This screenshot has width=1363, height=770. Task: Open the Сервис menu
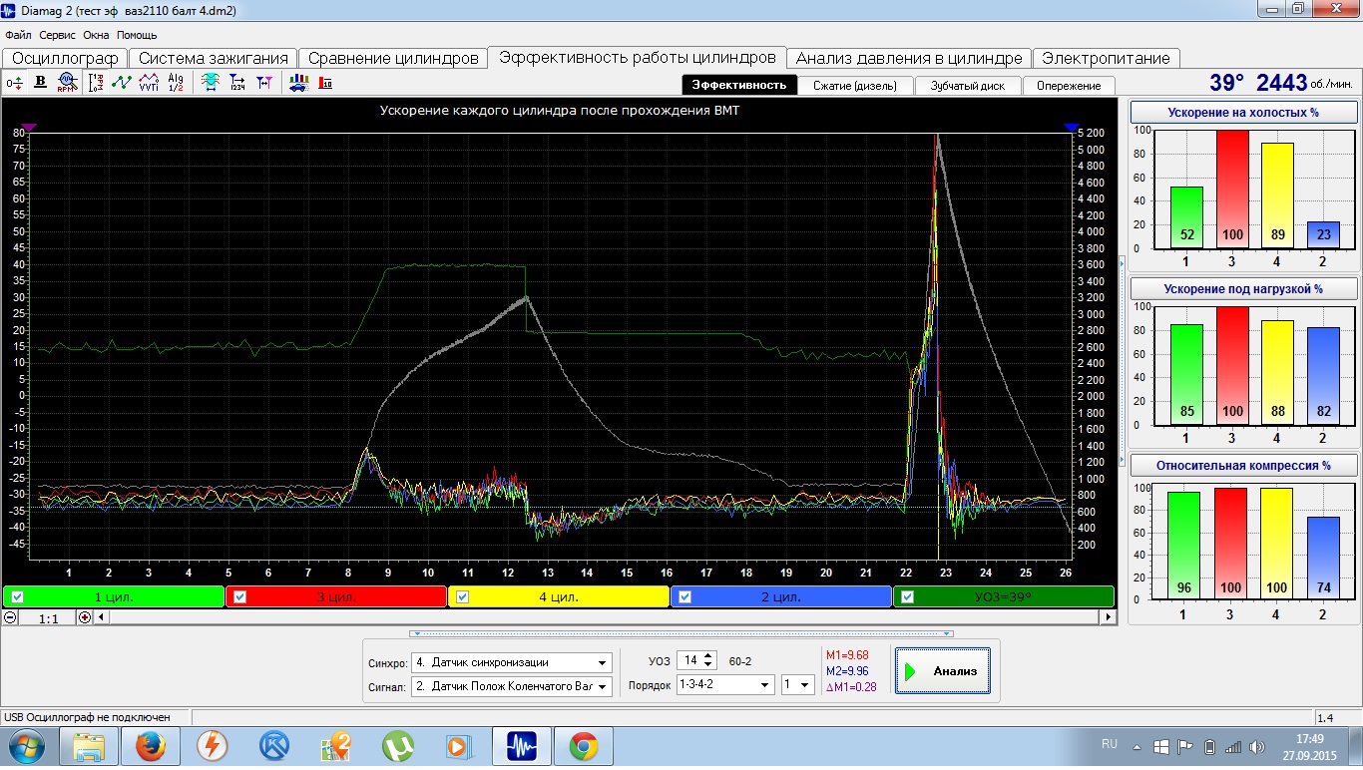tap(58, 35)
